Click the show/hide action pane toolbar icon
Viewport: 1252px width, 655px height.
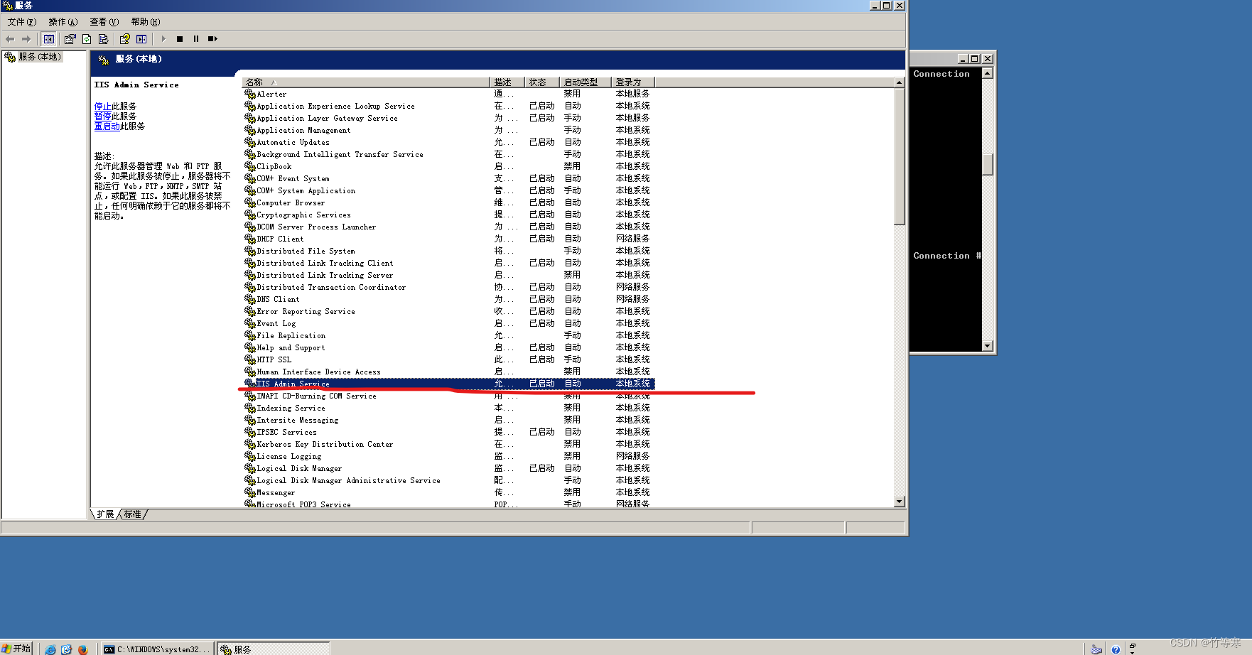(141, 39)
